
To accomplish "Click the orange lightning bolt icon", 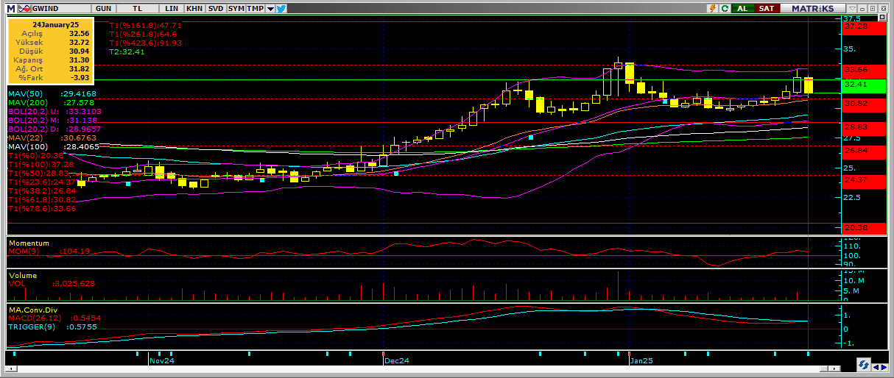I will (712, 8).
